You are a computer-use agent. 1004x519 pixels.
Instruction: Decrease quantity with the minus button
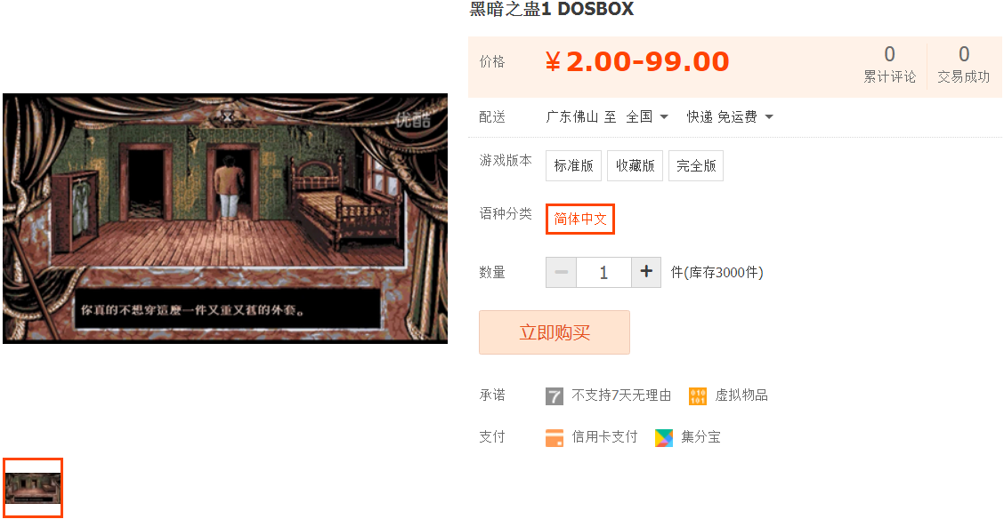point(561,272)
